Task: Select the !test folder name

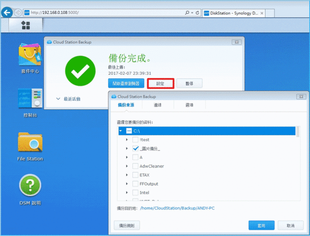Action: [144, 140]
